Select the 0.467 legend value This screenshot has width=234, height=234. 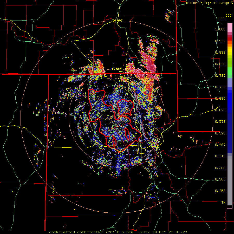tap(220, 145)
